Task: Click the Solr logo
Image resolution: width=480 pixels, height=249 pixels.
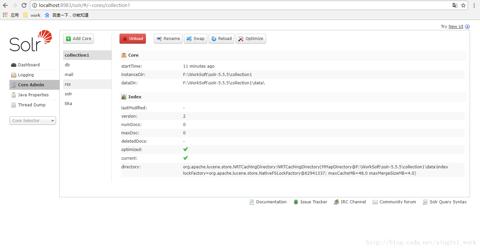Action: tap(31, 41)
